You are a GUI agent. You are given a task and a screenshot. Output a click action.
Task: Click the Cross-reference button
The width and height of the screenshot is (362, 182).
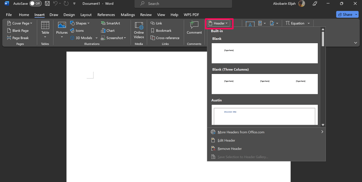(165, 38)
